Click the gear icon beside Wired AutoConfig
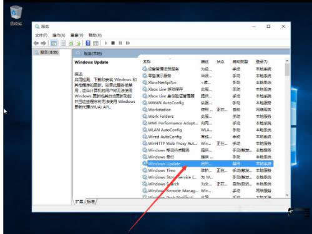The height and width of the screenshot is (234, 312). click(145, 137)
